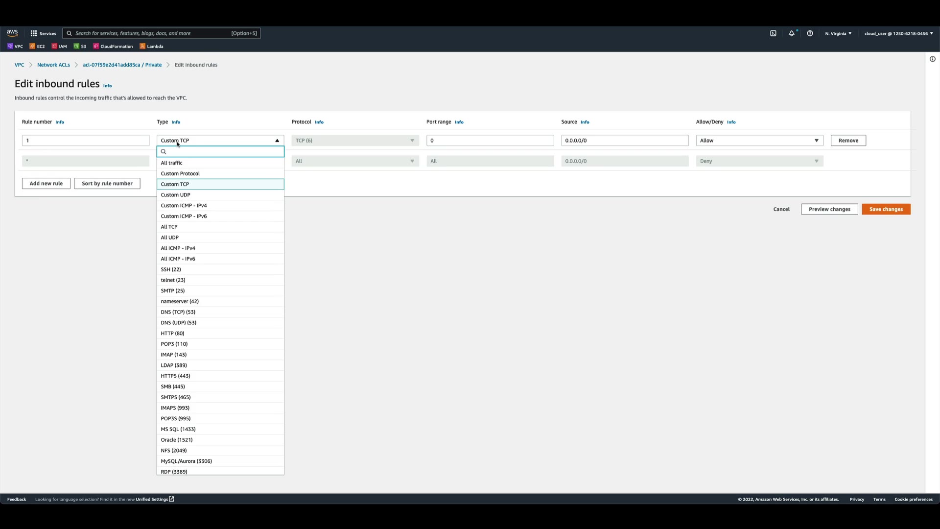This screenshot has width=940, height=529.
Task: Open the EC2 bookmark shortcut
Action: (37, 47)
